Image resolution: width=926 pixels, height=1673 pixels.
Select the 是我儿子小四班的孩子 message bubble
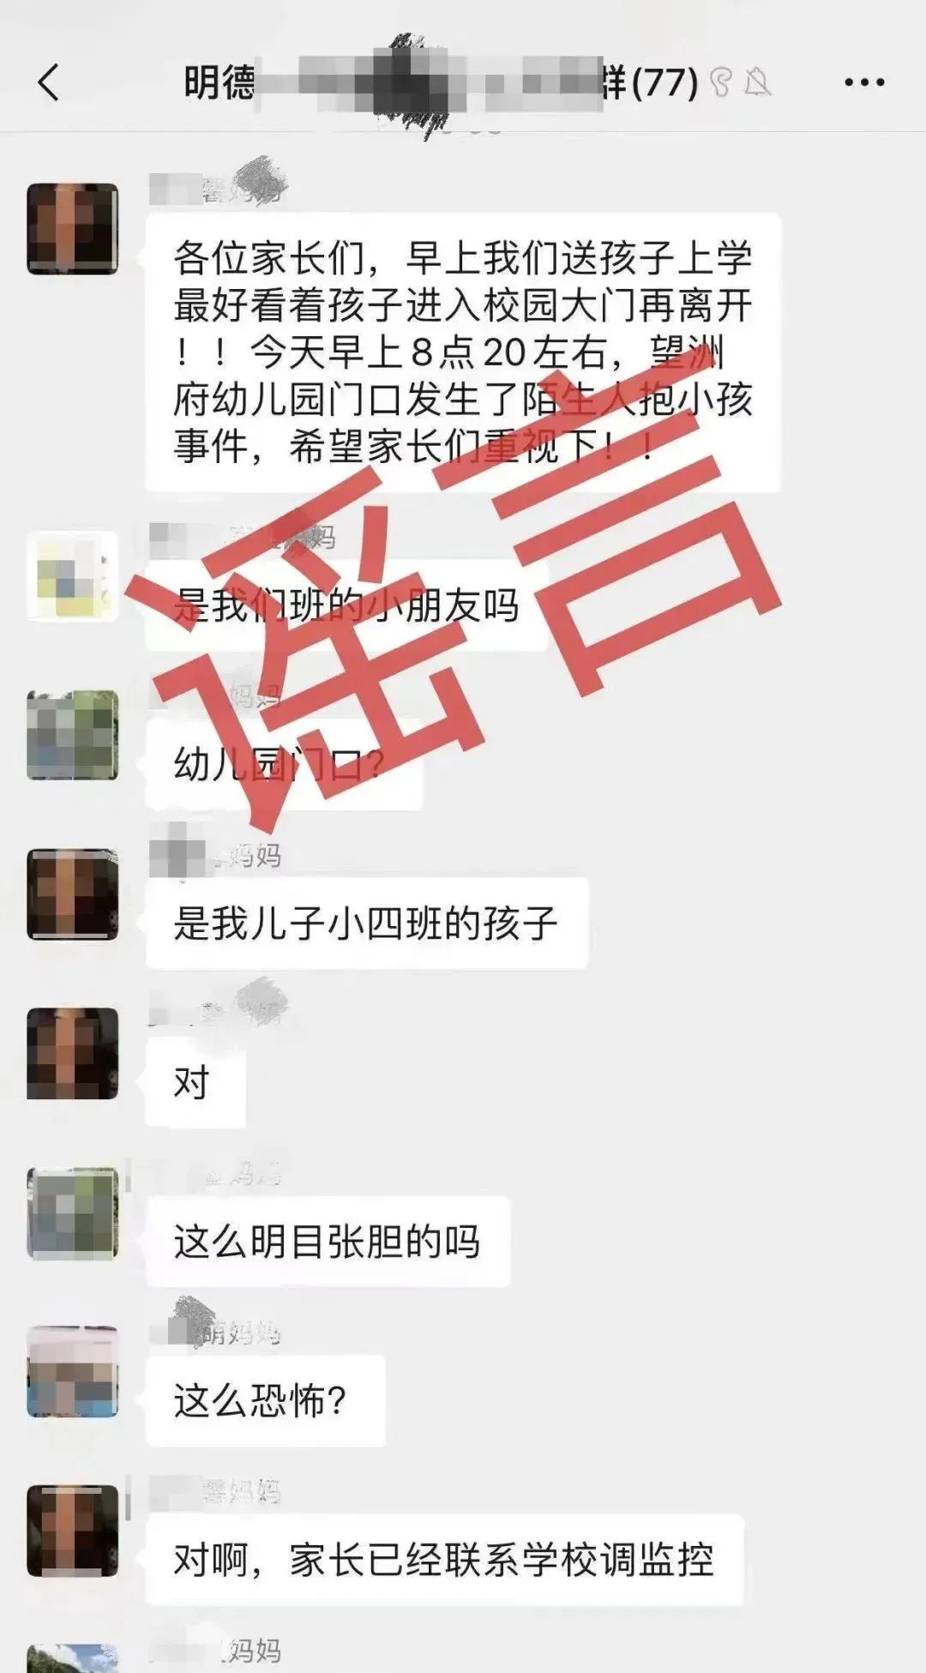(x=367, y=924)
